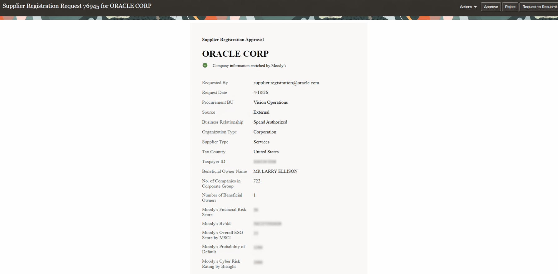Click 'Moody's Overall ESG Score by MSCI' label
558x274 pixels.
222,235
